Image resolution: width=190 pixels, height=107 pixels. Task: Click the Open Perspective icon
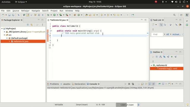181,15
